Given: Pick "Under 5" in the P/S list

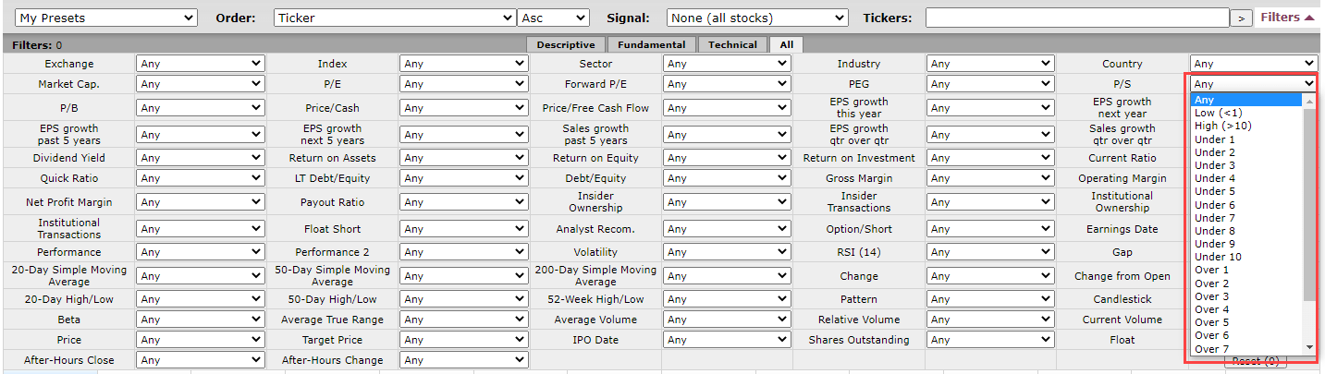Looking at the screenshot, I should point(1215,191).
